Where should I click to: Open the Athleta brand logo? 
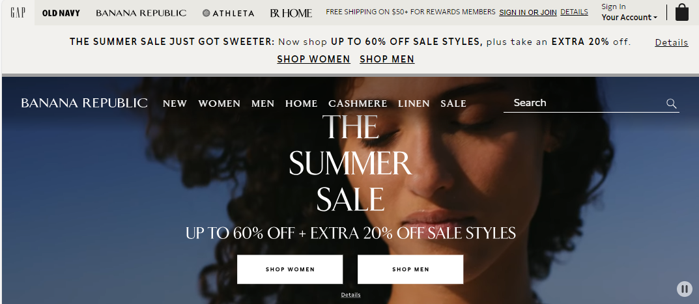click(228, 13)
